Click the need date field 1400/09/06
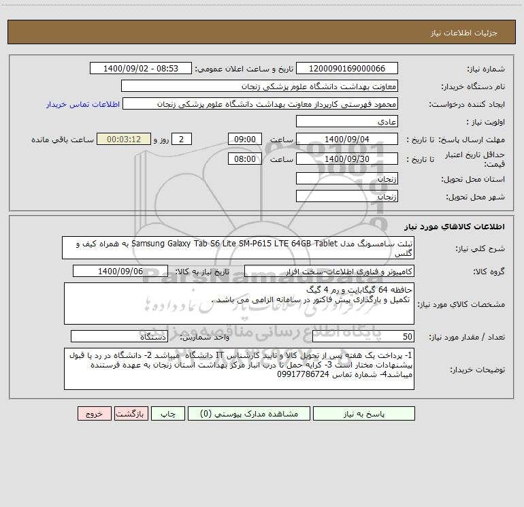The image size is (524, 507). click(x=120, y=271)
